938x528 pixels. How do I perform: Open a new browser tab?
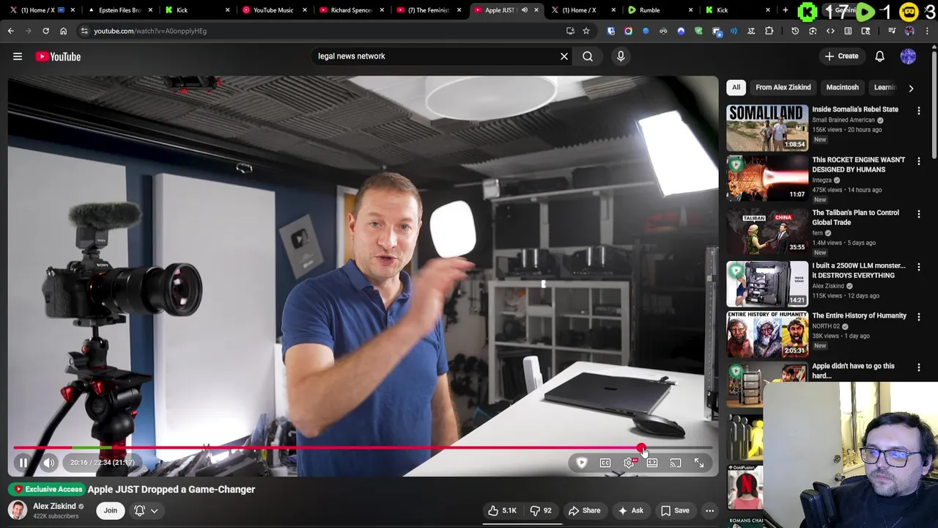click(785, 10)
